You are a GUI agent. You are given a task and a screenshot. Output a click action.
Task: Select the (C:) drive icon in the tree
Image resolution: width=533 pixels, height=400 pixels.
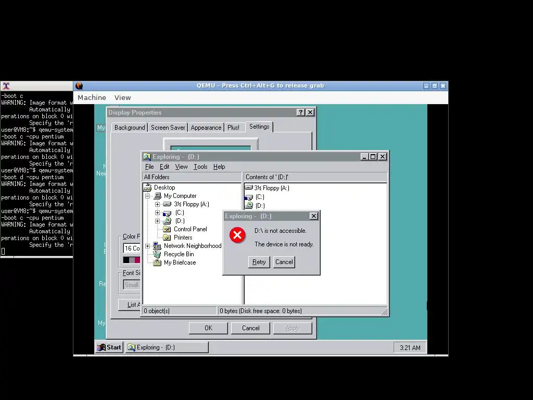pos(167,213)
